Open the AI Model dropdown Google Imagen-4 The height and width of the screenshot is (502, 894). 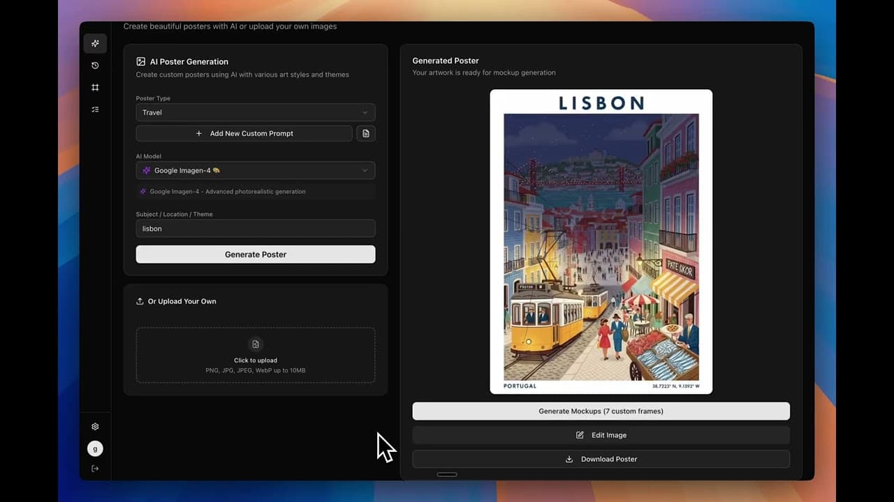tap(256, 170)
